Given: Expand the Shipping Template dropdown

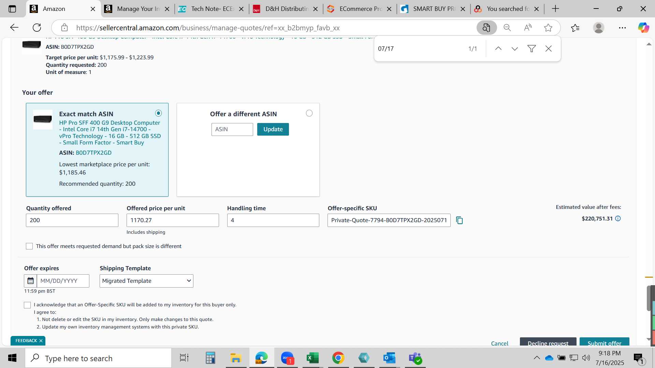Looking at the screenshot, I should (146, 281).
